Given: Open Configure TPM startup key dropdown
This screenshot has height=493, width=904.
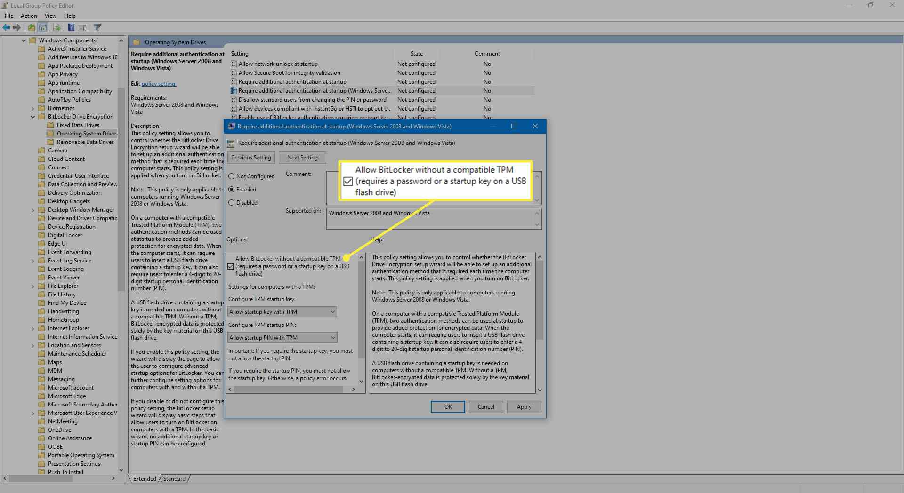Looking at the screenshot, I should [x=282, y=312].
